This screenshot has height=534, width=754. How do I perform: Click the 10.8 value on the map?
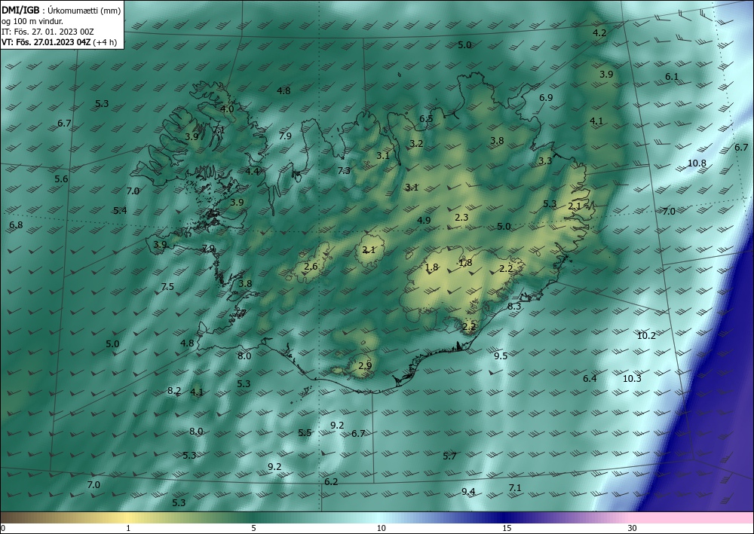tap(697, 163)
